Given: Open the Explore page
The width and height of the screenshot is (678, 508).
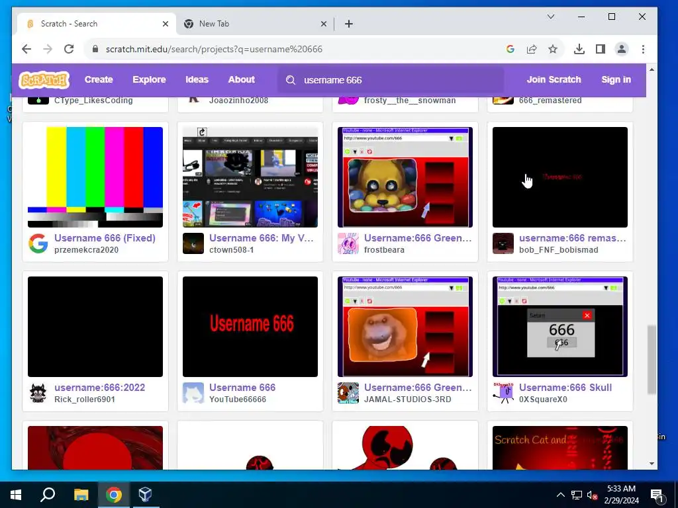Looking at the screenshot, I should [149, 79].
